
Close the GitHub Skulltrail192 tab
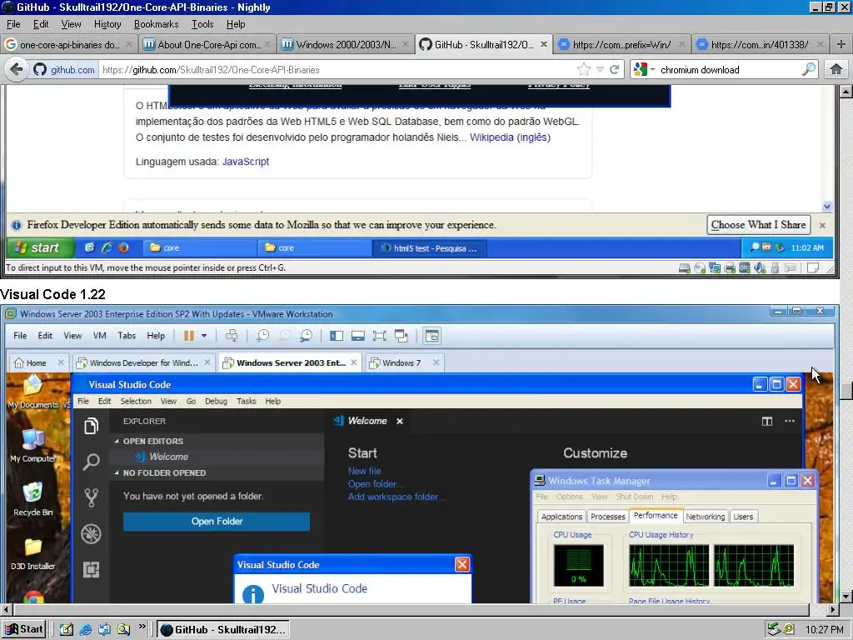coord(543,45)
